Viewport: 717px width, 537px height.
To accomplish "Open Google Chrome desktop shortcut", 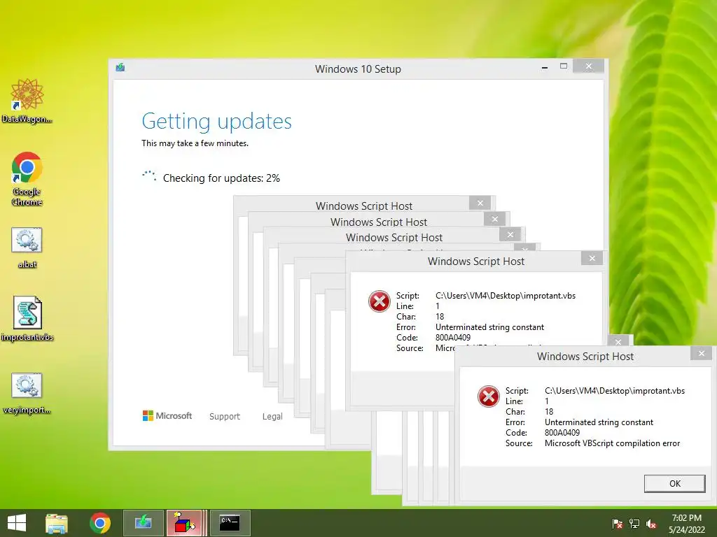I will tap(27, 178).
